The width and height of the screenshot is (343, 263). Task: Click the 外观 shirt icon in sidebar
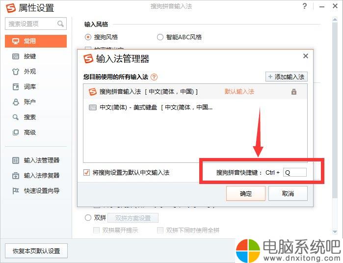(x=16, y=72)
